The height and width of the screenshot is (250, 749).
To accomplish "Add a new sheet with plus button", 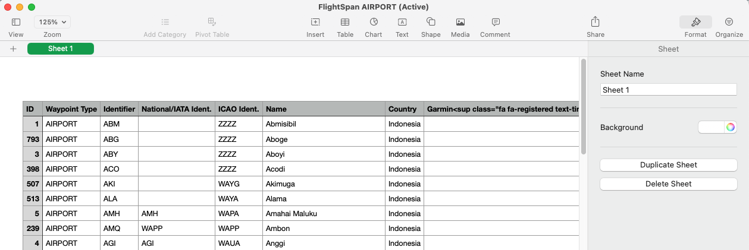I will pyautogui.click(x=13, y=49).
